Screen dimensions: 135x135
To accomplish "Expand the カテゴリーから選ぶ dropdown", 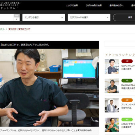I will (x=89, y=18).
